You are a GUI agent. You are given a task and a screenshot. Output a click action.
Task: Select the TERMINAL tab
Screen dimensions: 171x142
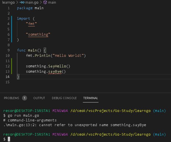pyautogui.click(x=90, y=98)
